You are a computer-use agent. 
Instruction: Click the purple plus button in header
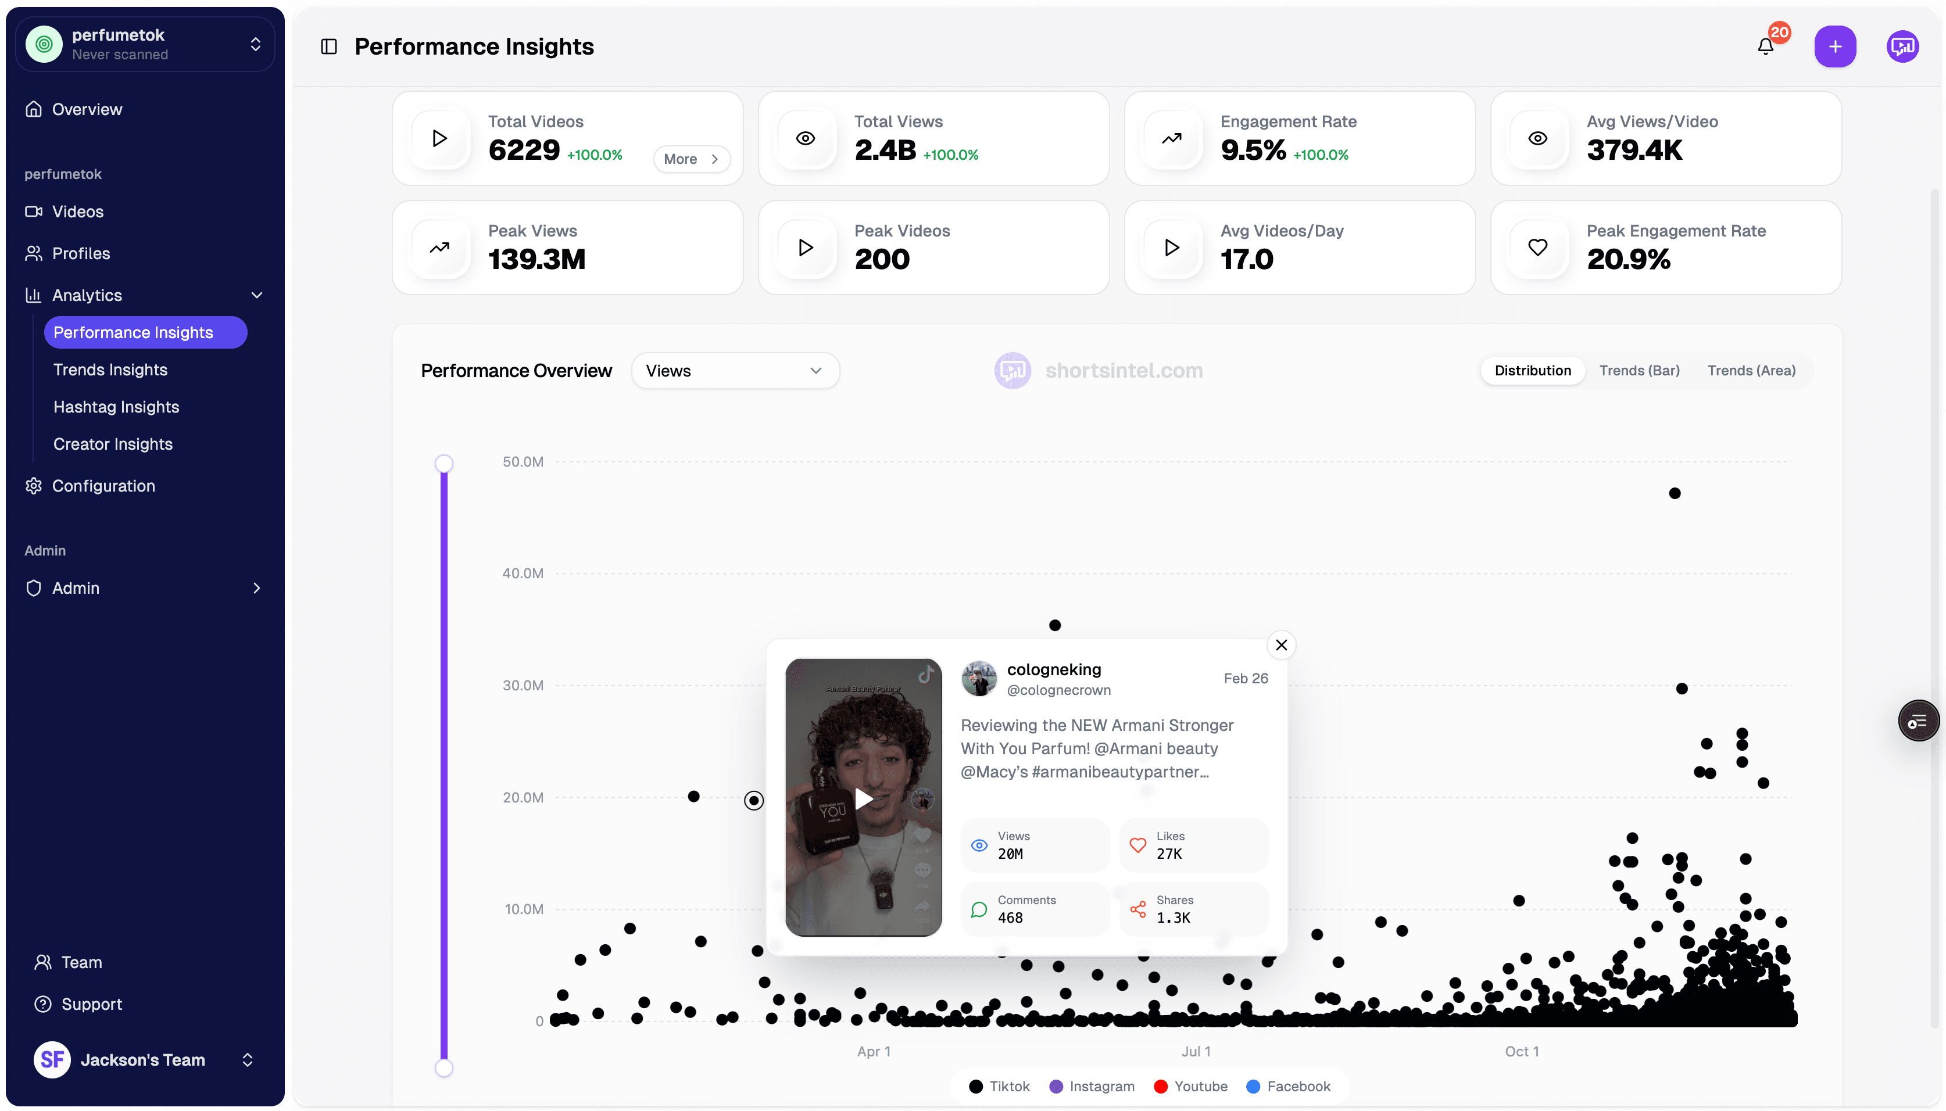tap(1834, 46)
